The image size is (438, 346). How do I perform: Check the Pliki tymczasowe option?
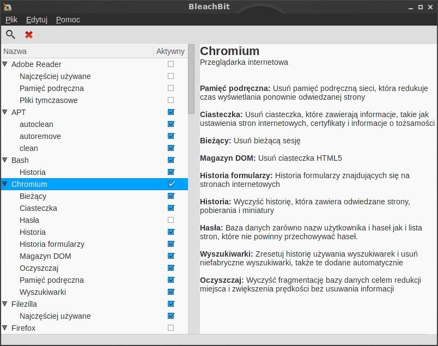click(x=171, y=100)
